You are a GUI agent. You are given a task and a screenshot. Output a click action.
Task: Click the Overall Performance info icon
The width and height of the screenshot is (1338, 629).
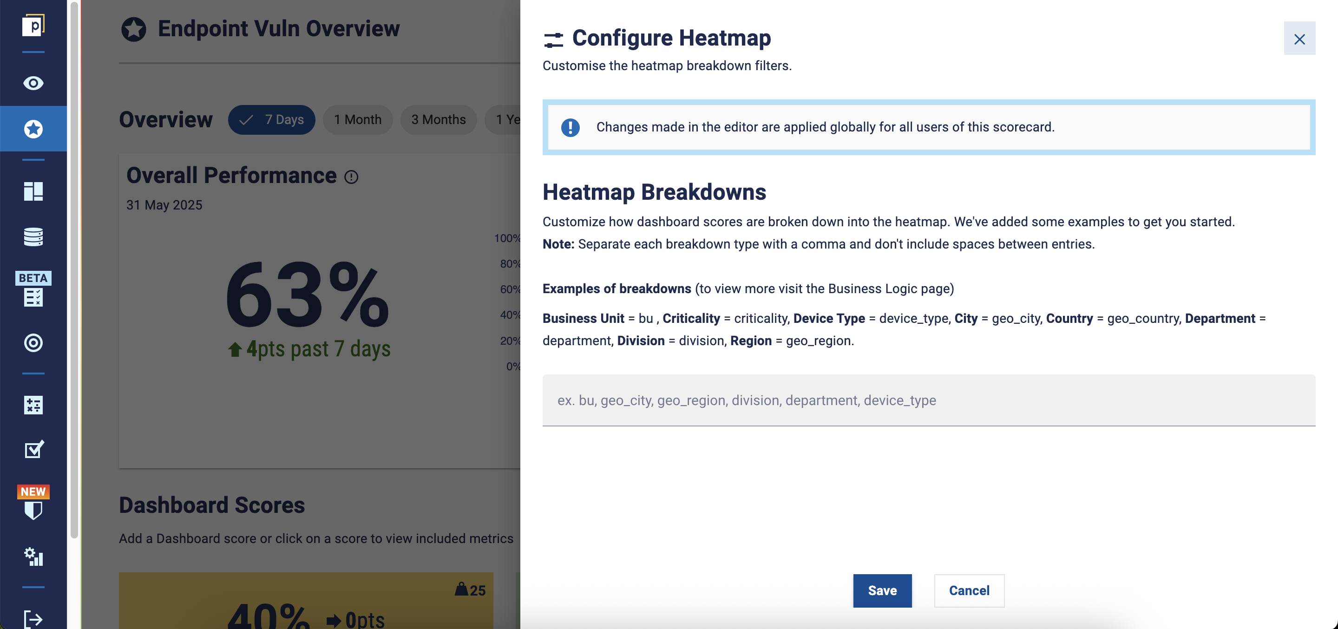[351, 177]
